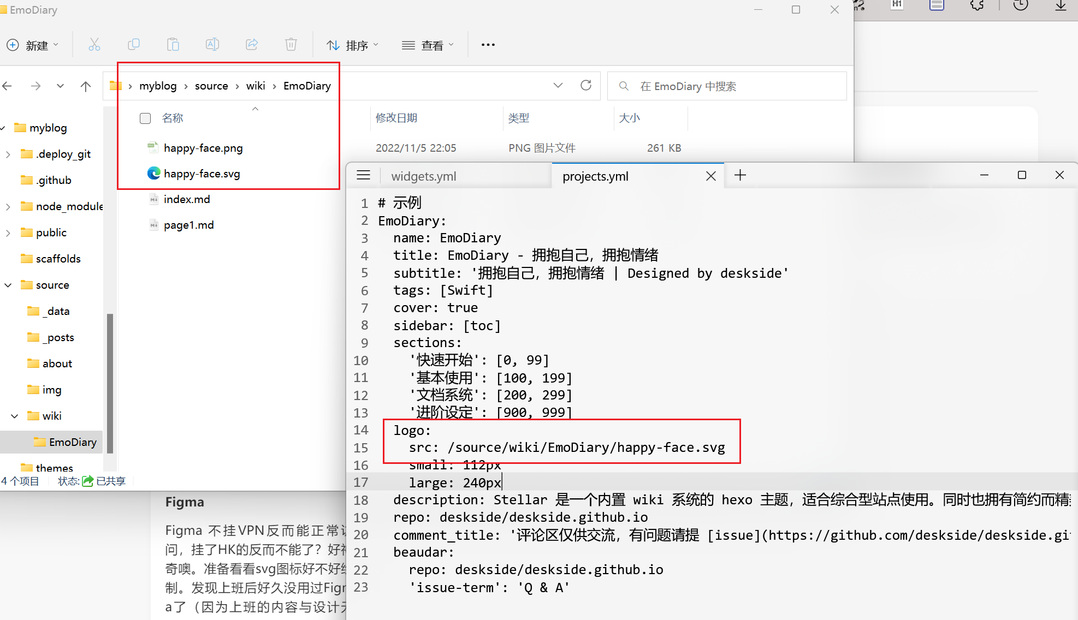Expand the .deploy_git tree folder

click(8, 154)
